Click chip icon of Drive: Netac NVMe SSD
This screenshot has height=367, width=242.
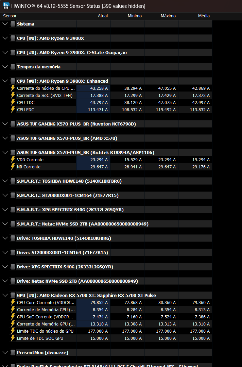click(13, 281)
